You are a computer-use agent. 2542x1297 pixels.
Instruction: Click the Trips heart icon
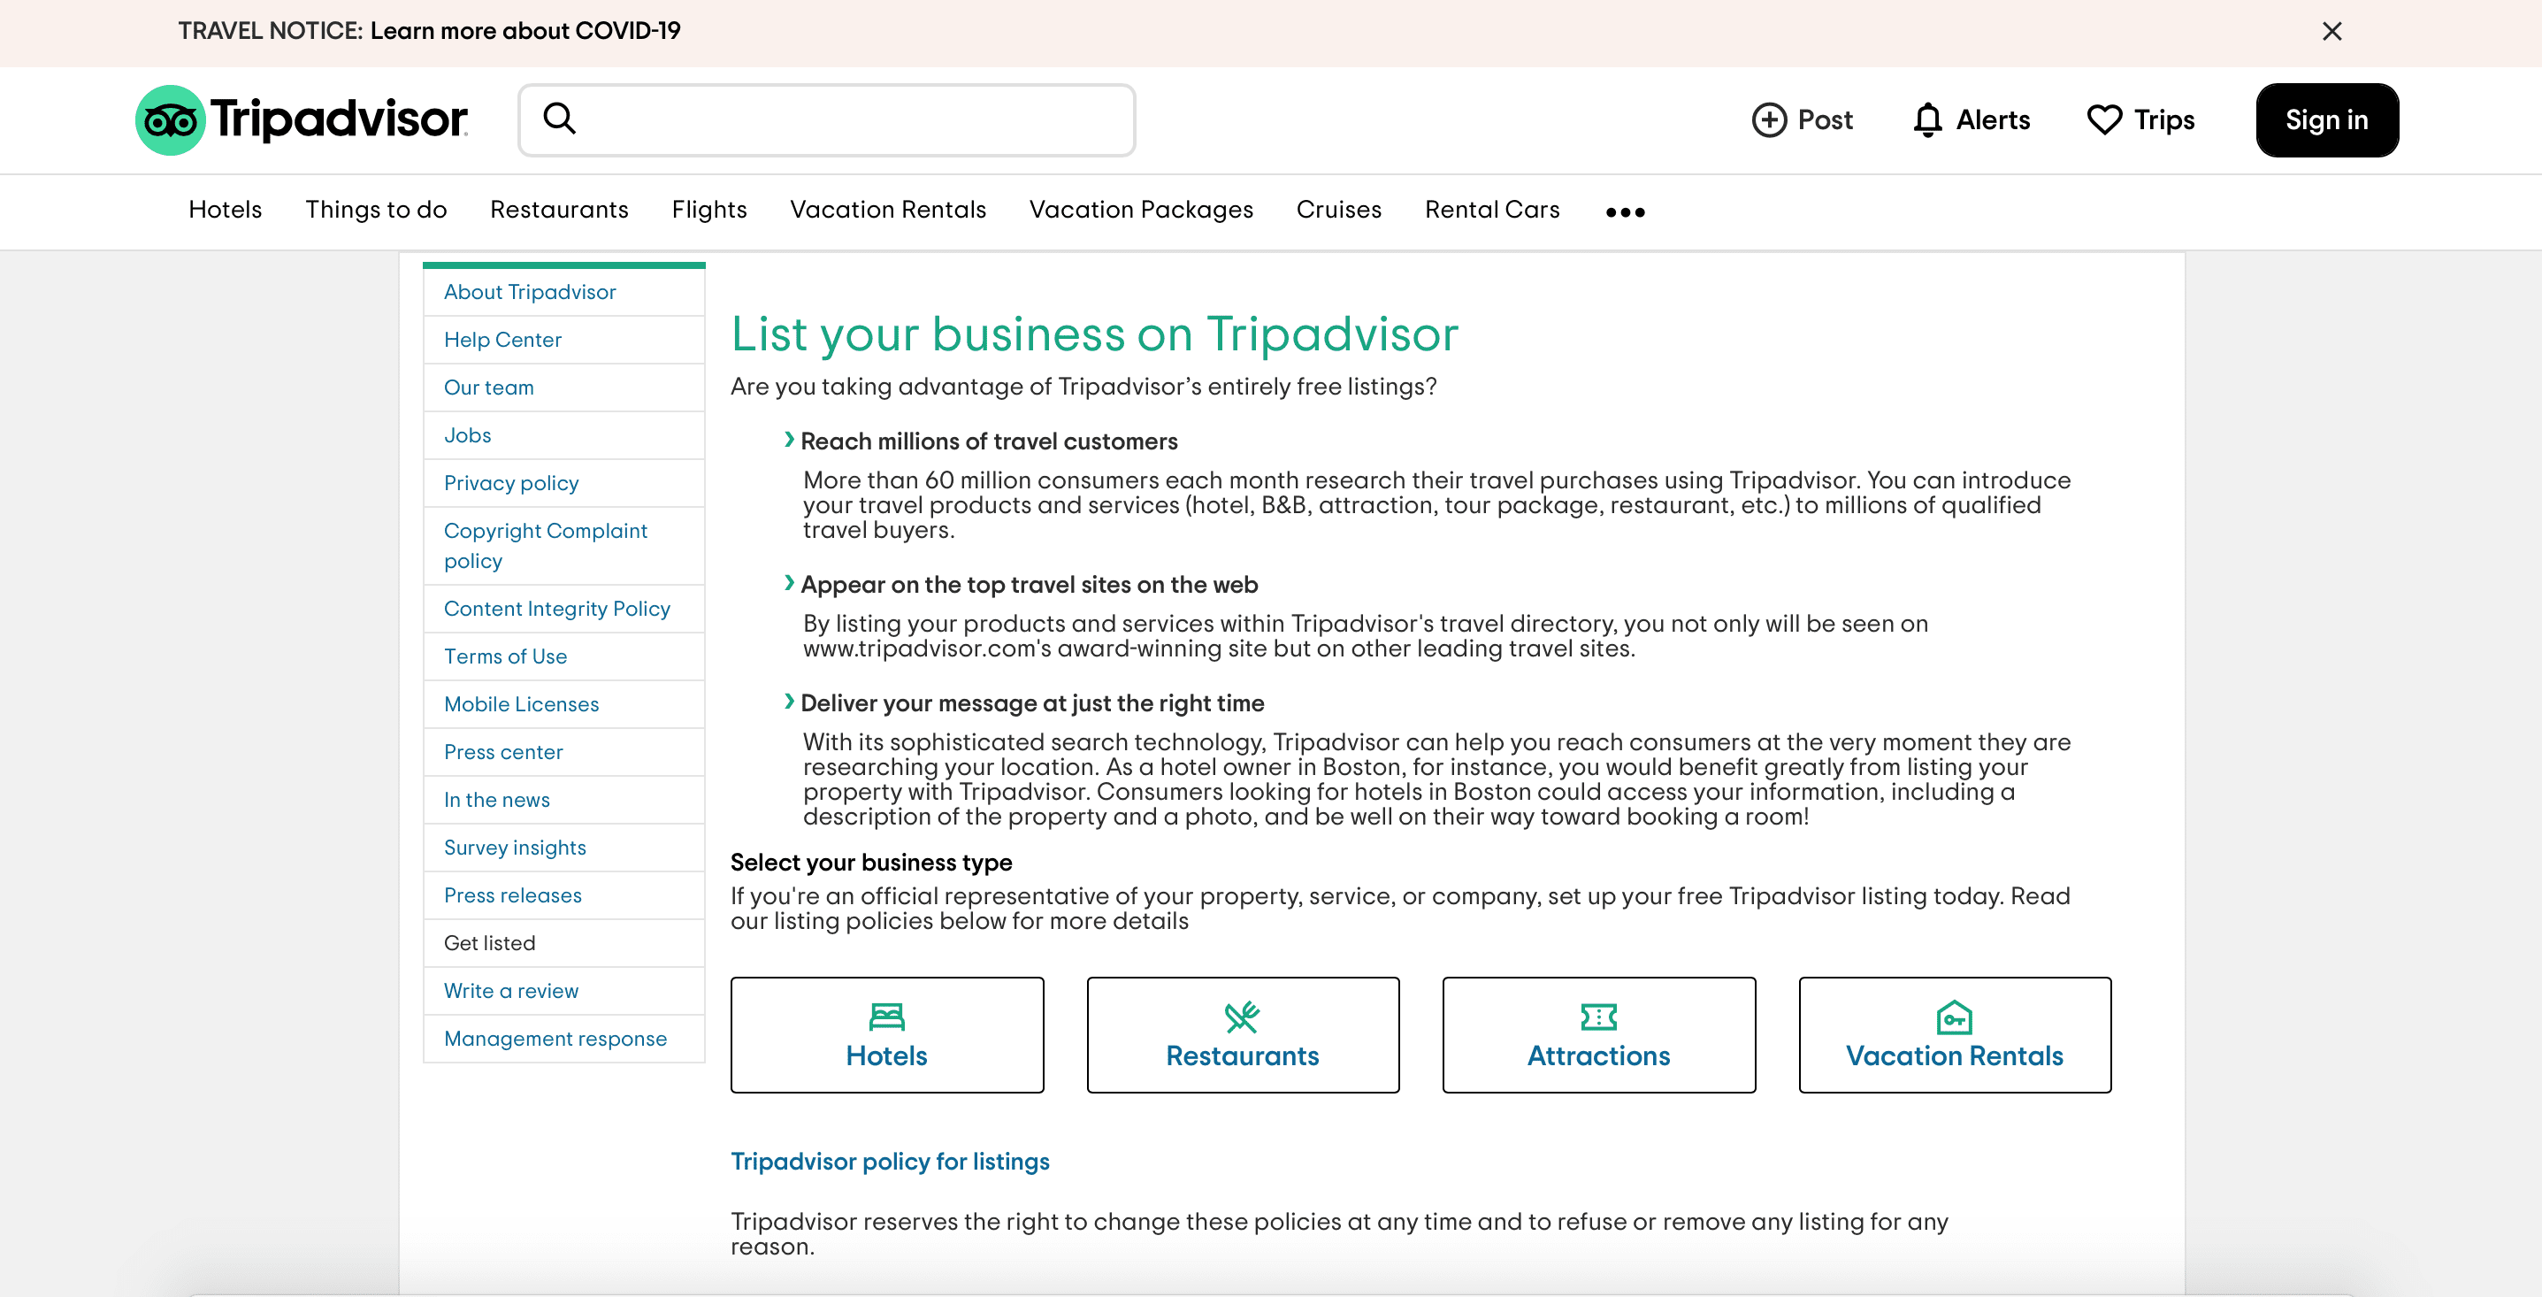2104,120
